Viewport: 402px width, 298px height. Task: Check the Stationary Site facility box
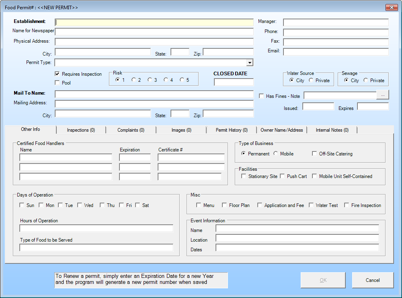click(244, 176)
